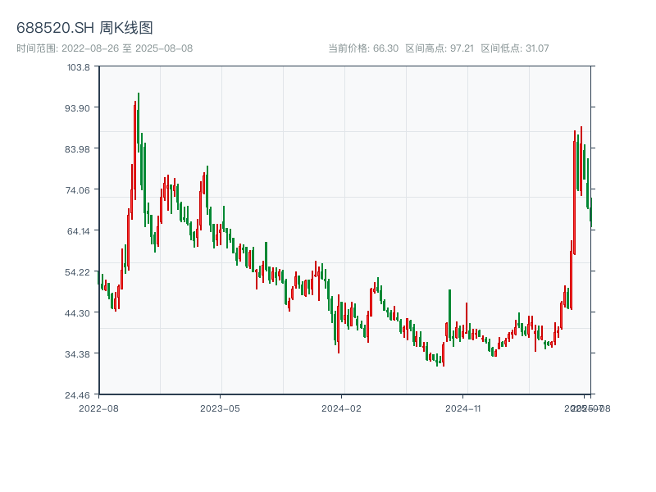This screenshot has width=656, height=492.
Task: Click the x-axis label 2024-11
Action: (x=462, y=408)
